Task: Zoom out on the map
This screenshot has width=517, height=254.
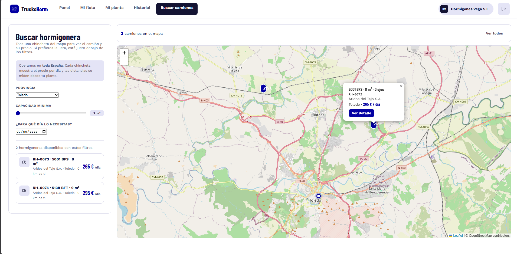Action: [124, 61]
